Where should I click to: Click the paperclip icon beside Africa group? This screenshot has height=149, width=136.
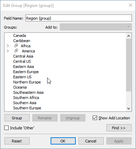pos(16,46)
